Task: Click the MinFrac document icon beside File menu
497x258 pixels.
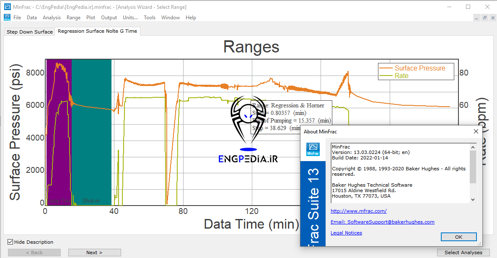Action: click(x=7, y=18)
